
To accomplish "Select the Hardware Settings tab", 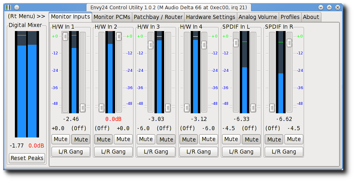I will click(x=210, y=17).
